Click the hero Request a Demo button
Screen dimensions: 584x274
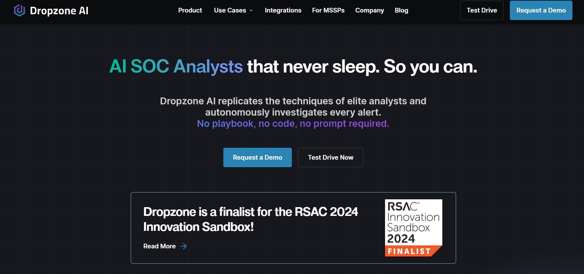(x=257, y=157)
